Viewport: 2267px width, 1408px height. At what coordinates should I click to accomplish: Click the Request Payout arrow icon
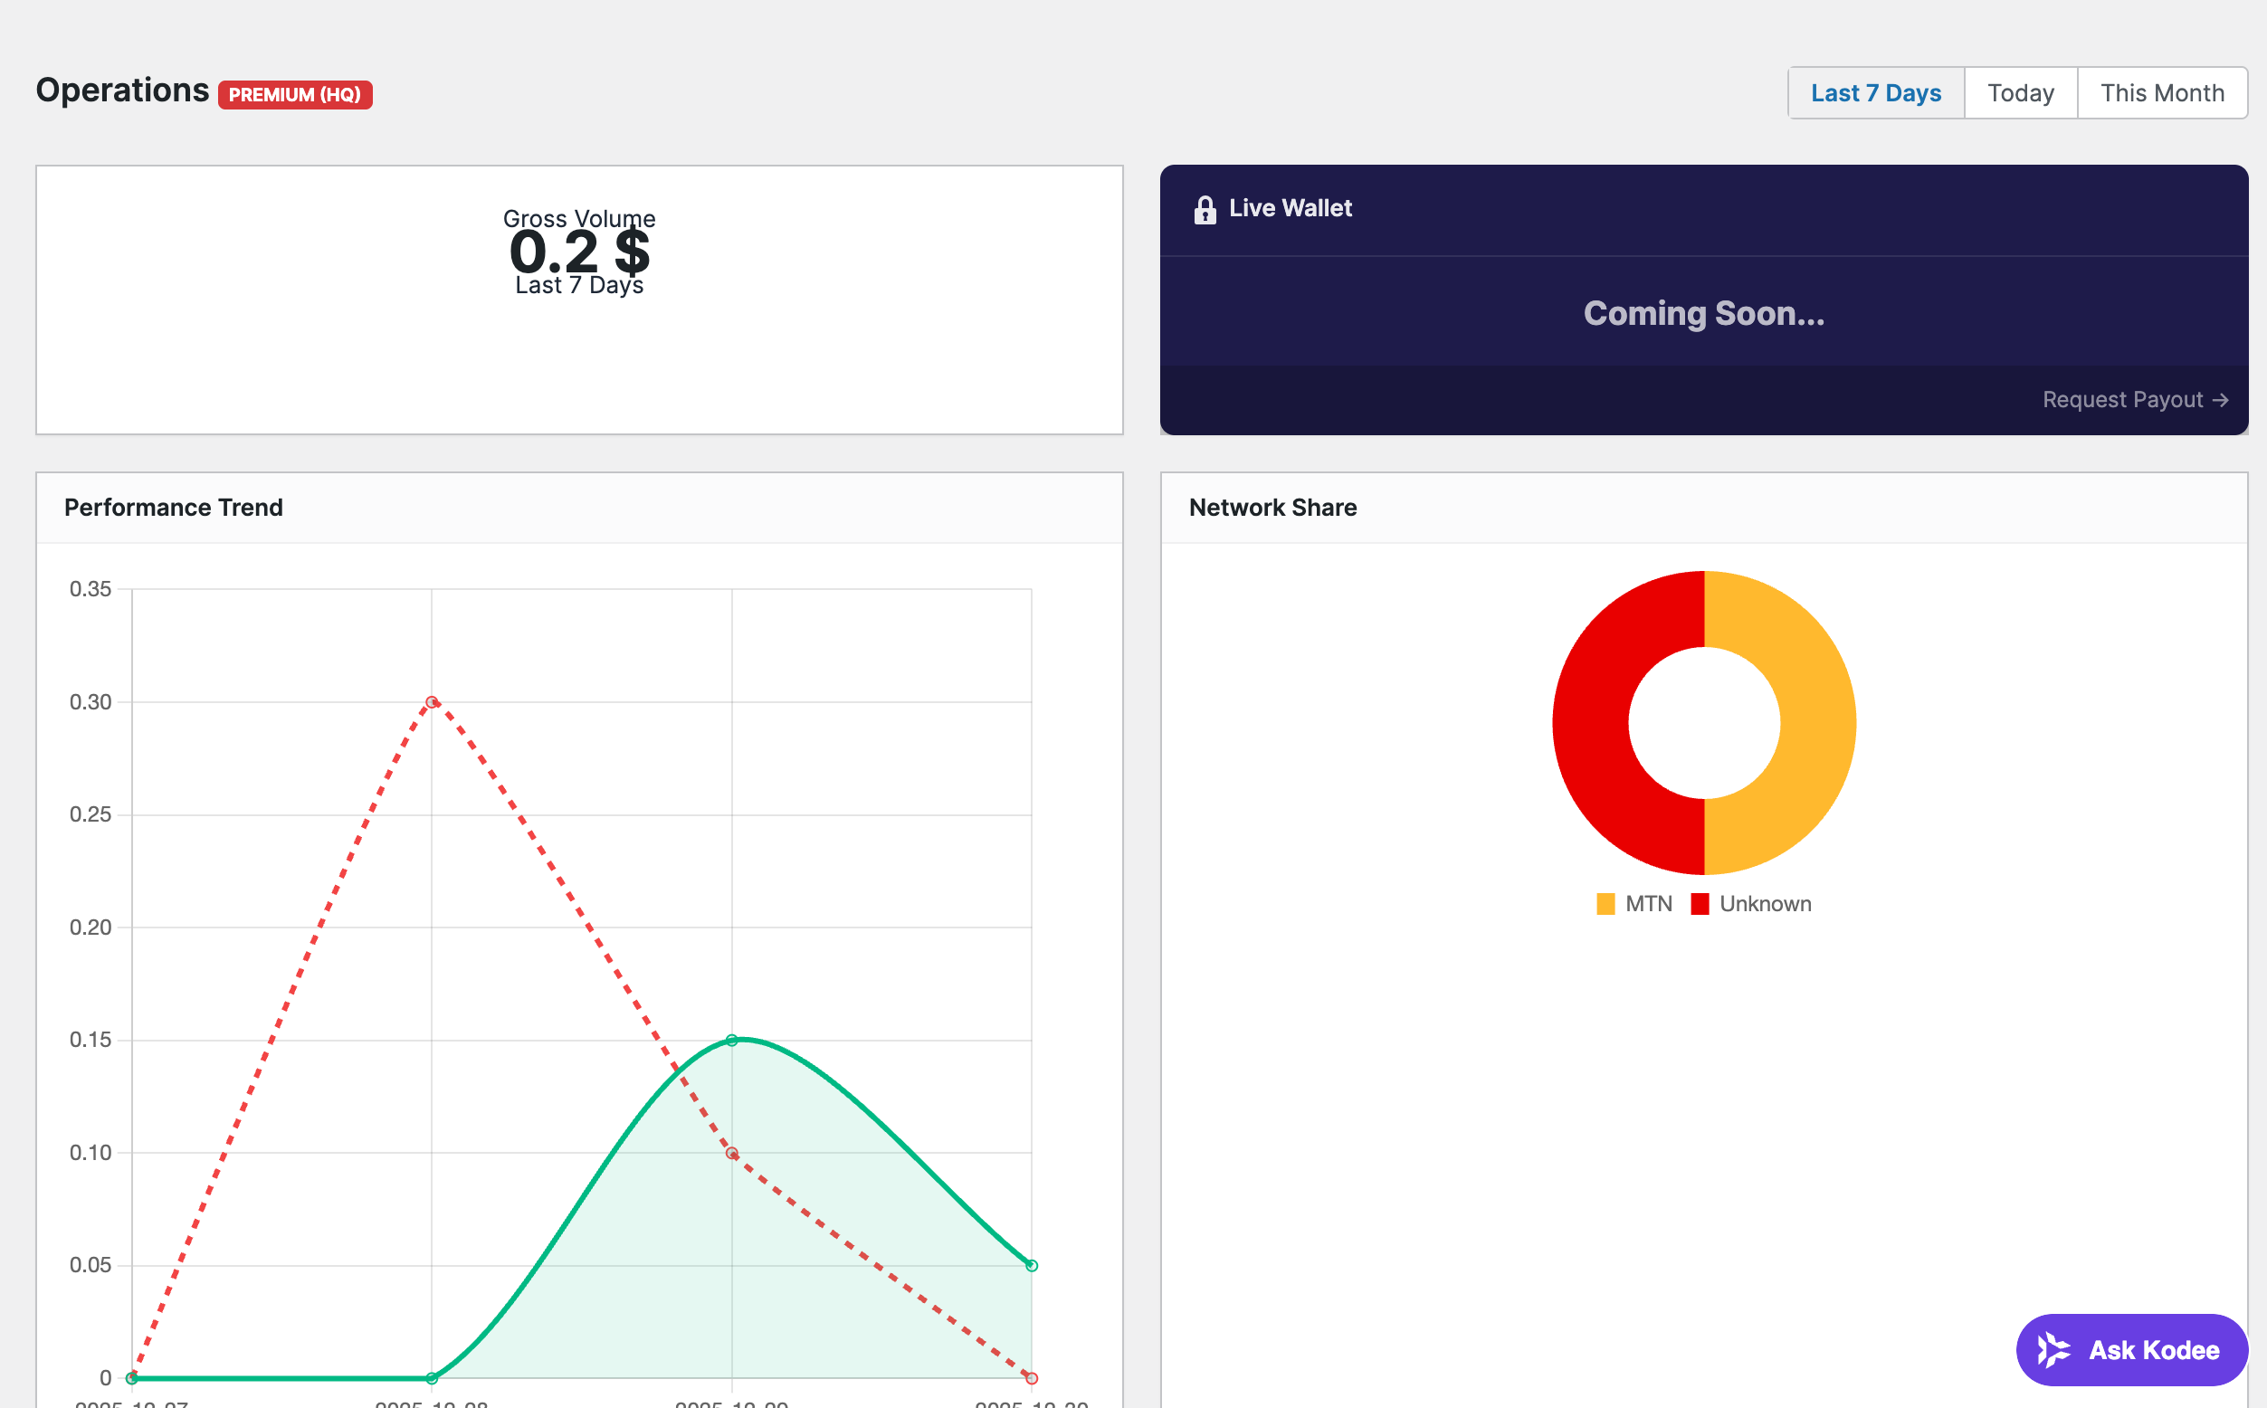coord(2221,399)
